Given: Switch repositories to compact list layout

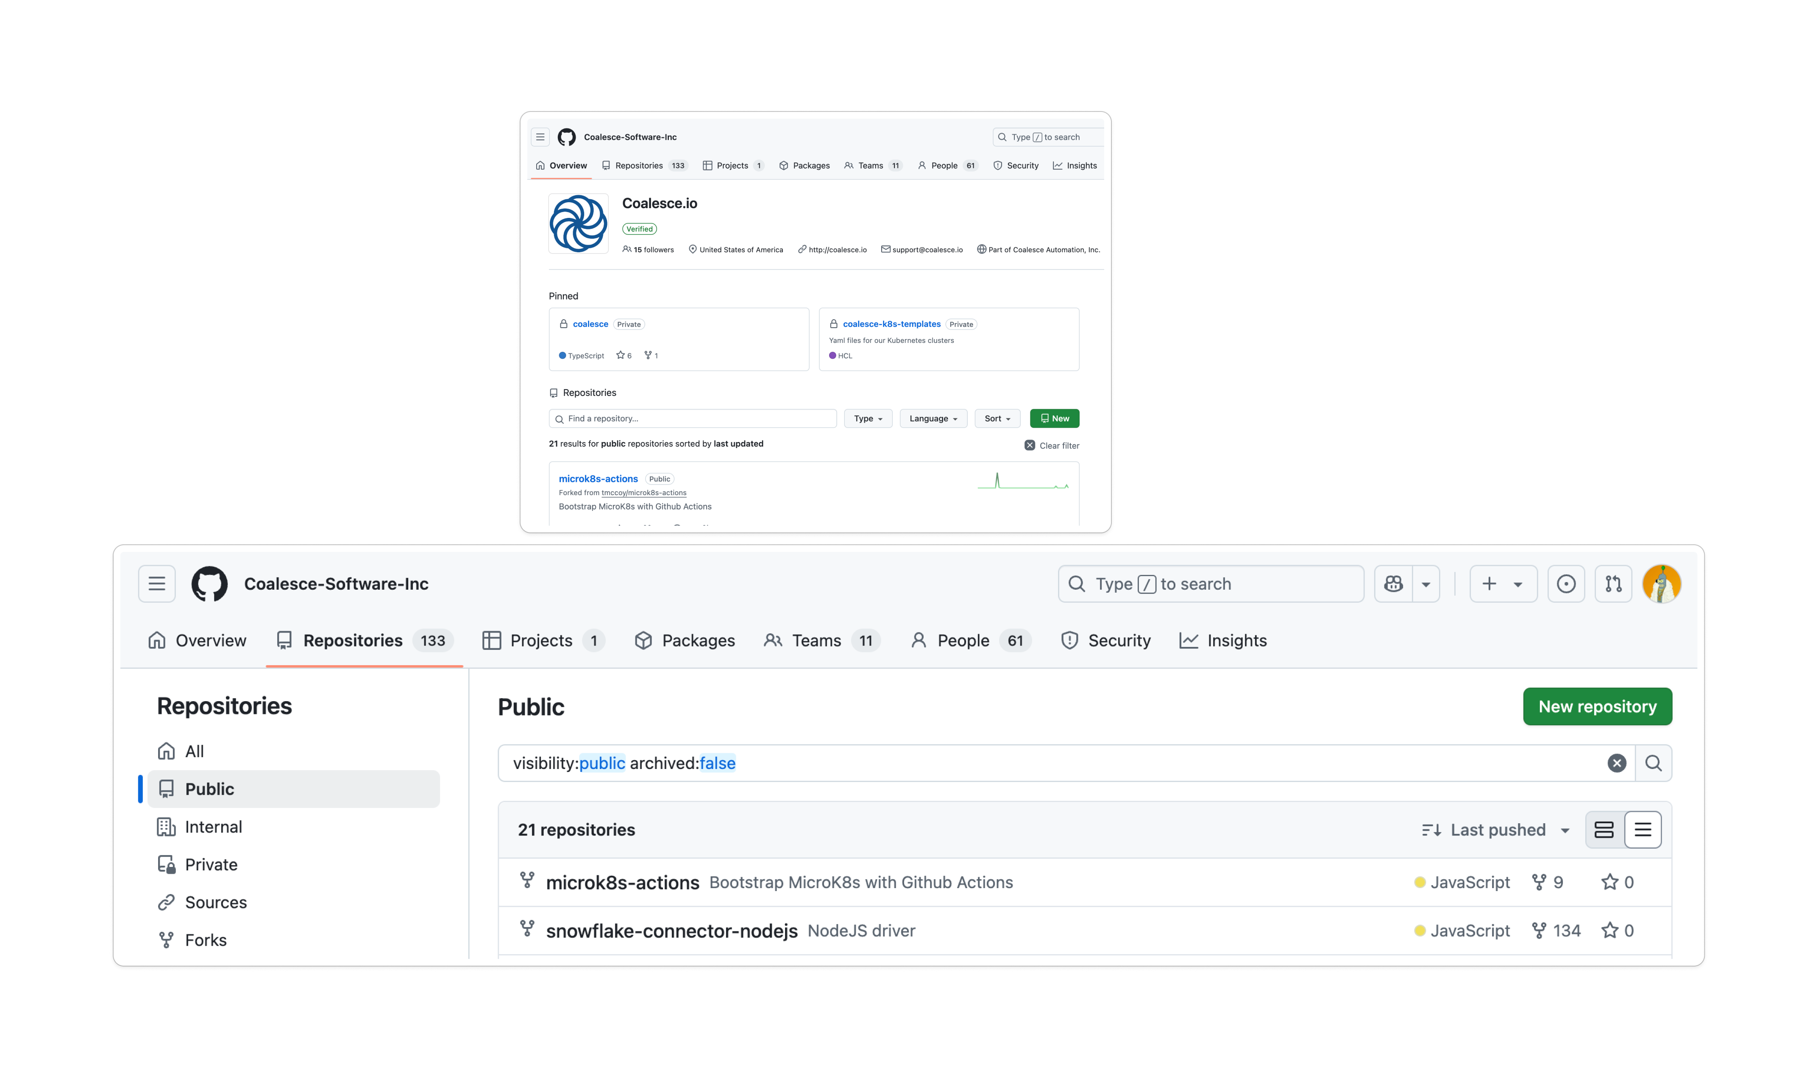Looking at the screenshot, I should pos(1643,830).
